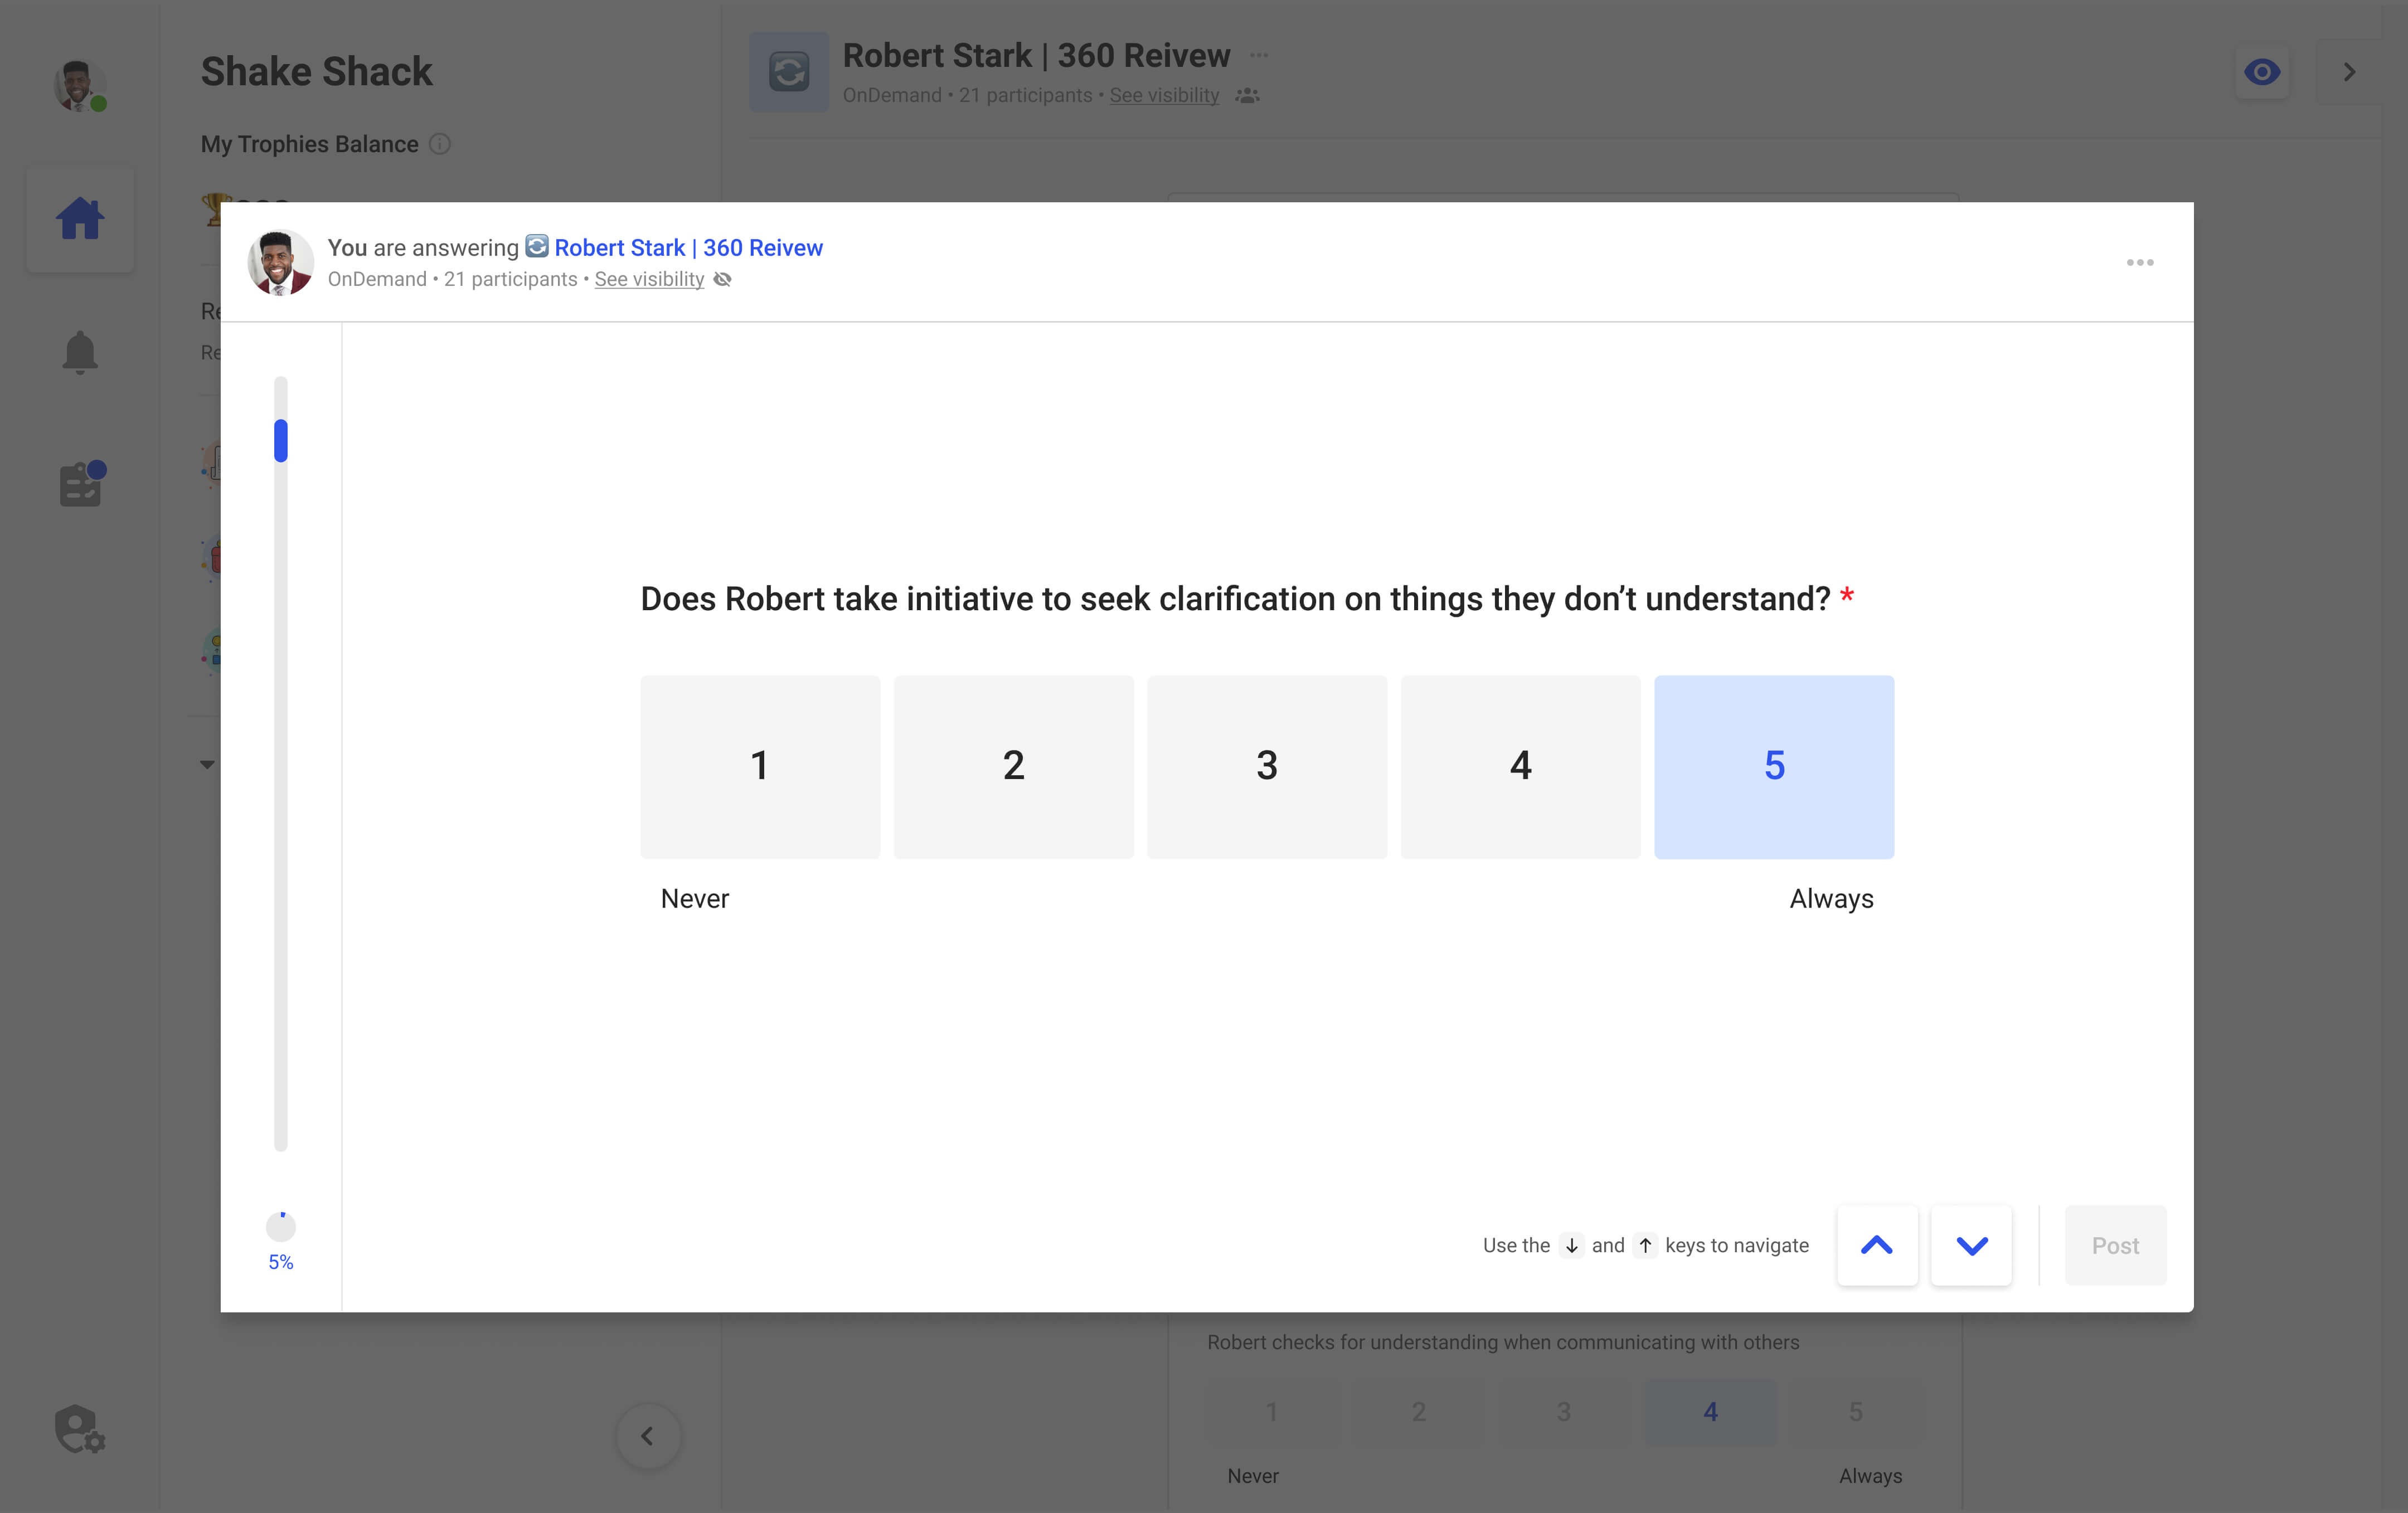The image size is (2408, 1513).
Task: Select rating 3 in background question
Action: pos(1564,1412)
